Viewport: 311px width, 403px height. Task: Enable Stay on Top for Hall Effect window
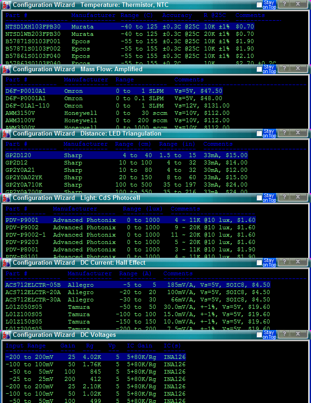click(x=260, y=263)
